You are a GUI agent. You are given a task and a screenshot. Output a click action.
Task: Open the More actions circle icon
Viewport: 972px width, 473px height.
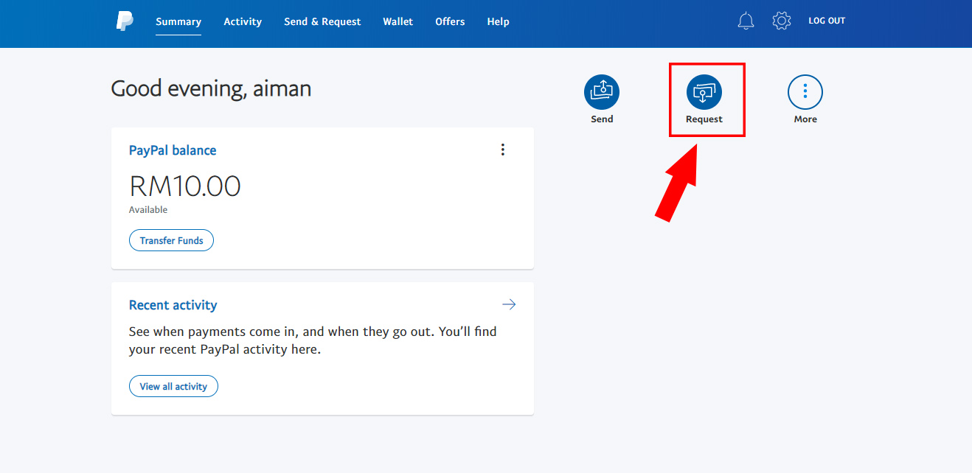click(x=805, y=92)
